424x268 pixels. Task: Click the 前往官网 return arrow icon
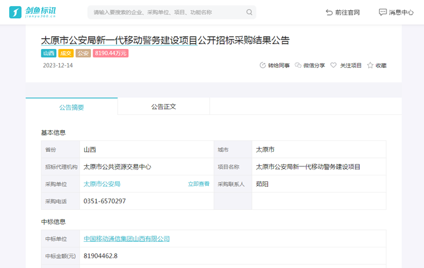[x=330, y=12]
